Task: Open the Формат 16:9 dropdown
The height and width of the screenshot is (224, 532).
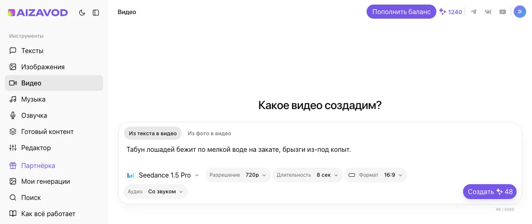Action: point(376,175)
